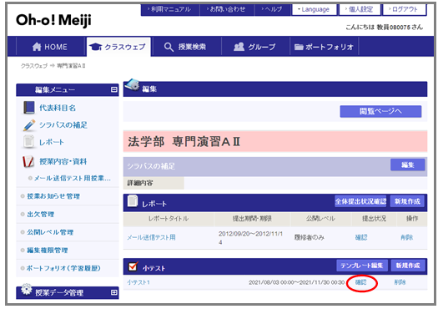Open the メール送信テスト用 report link

pos(151,238)
